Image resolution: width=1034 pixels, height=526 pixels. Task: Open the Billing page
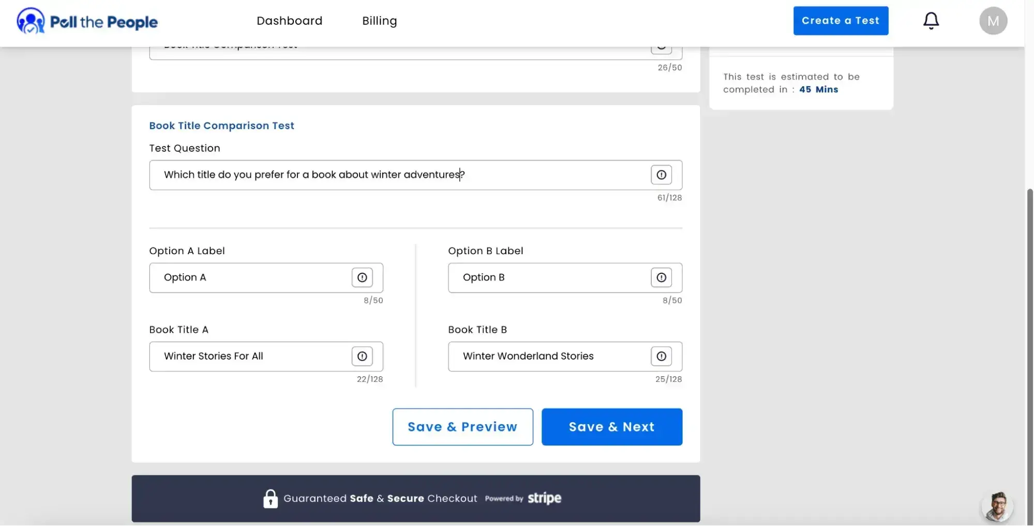[x=379, y=21]
